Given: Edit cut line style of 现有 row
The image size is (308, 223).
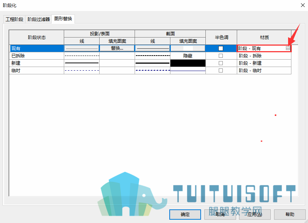Looking at the screenshot, I should click(153, 48).
